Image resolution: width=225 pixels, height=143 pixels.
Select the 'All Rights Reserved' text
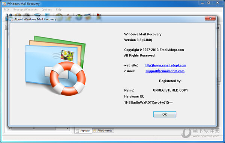139,56
